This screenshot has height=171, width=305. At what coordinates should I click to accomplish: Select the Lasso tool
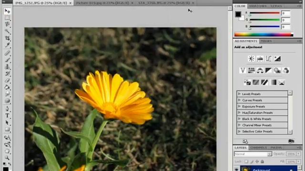pyautogui.click(x=7, y=24)
